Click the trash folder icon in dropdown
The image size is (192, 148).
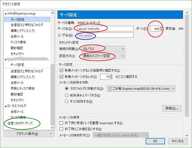coord(110,89)
